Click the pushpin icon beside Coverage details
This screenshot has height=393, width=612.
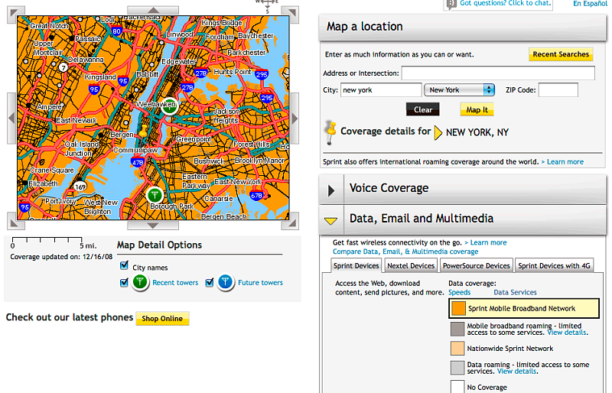331,133
